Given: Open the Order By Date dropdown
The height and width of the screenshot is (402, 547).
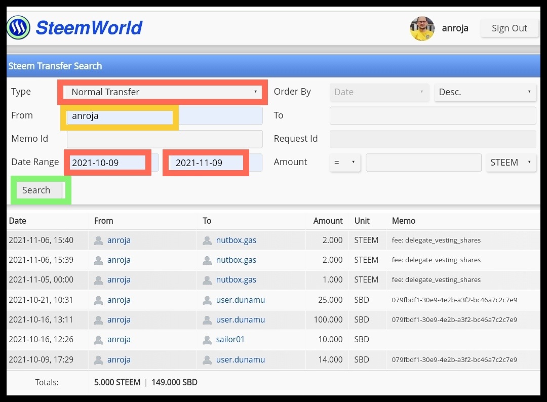Looking at the screenshot, I should (x=379, y=92).
